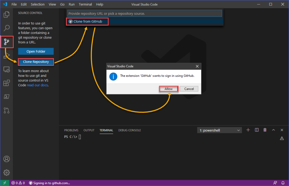Choose Clone from GitHub option

tap(144, 21)
